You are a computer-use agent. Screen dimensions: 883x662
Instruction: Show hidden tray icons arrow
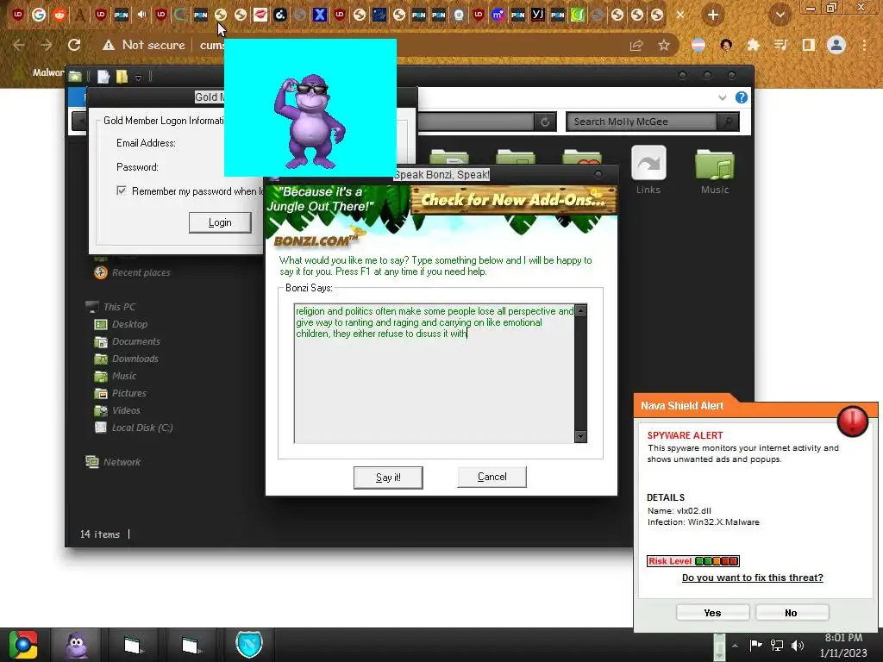(735, 646)
